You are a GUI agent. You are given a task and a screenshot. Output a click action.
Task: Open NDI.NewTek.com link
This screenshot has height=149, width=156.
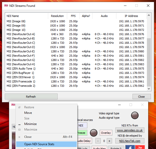[x=130, y=141]
